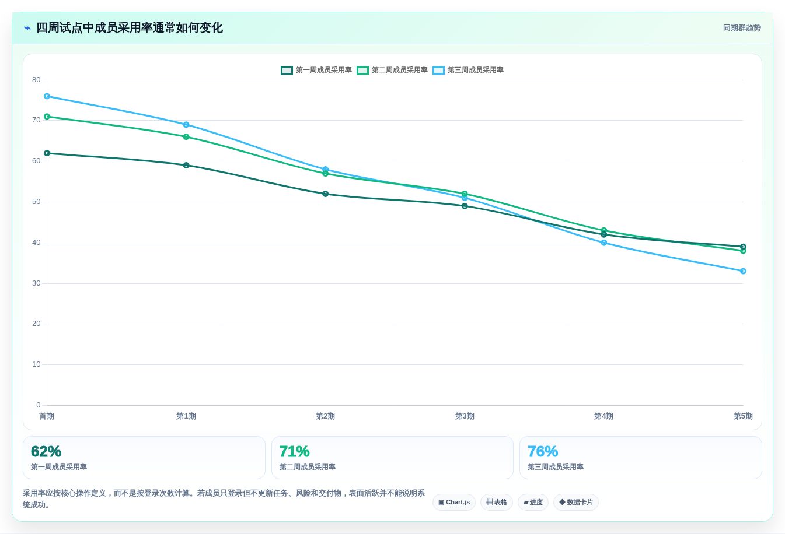
Task: Toggle 第二周成员采用率 legend series
Action: 392,70
